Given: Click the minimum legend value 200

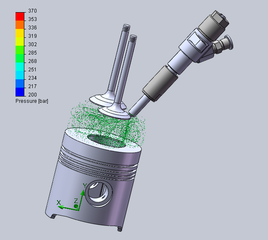Looking at the screenshot, I should click(32, 94).
